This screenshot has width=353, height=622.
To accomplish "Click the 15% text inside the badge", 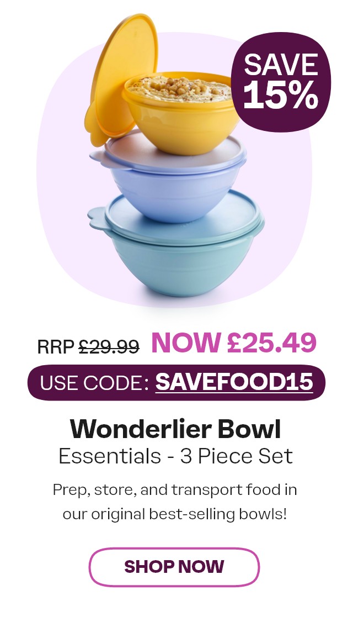I will point(281,96).
